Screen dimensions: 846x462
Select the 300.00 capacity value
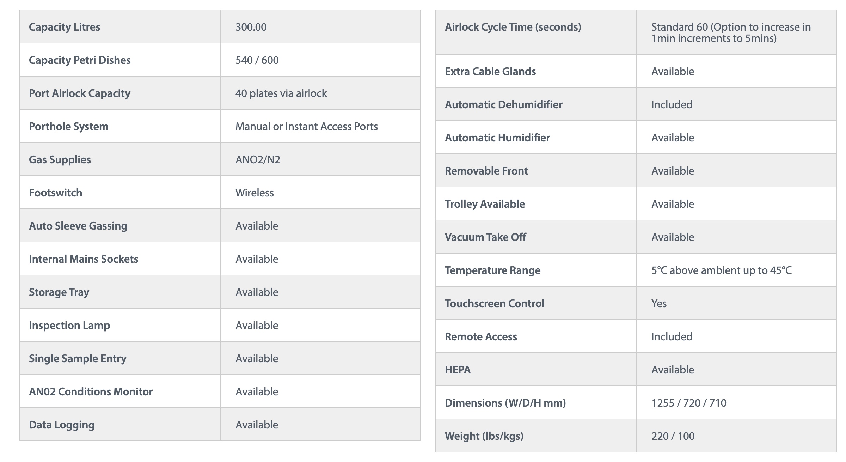point(251,27)
